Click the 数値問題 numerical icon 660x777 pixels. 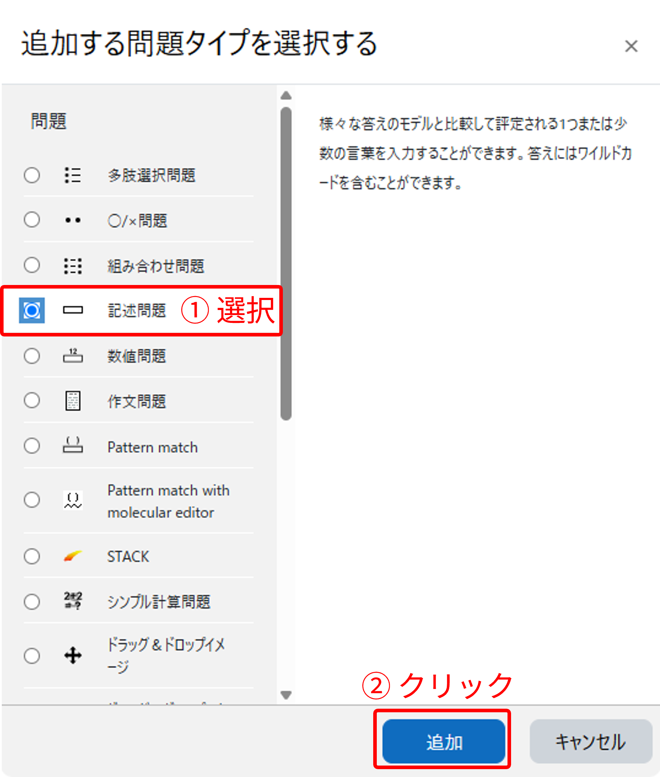[x=72, y=355]
